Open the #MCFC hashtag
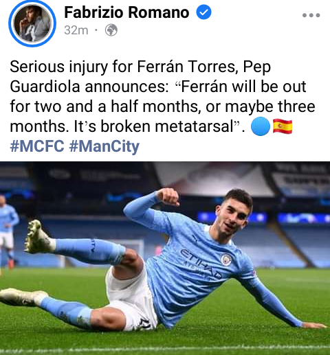 (37, 146)
